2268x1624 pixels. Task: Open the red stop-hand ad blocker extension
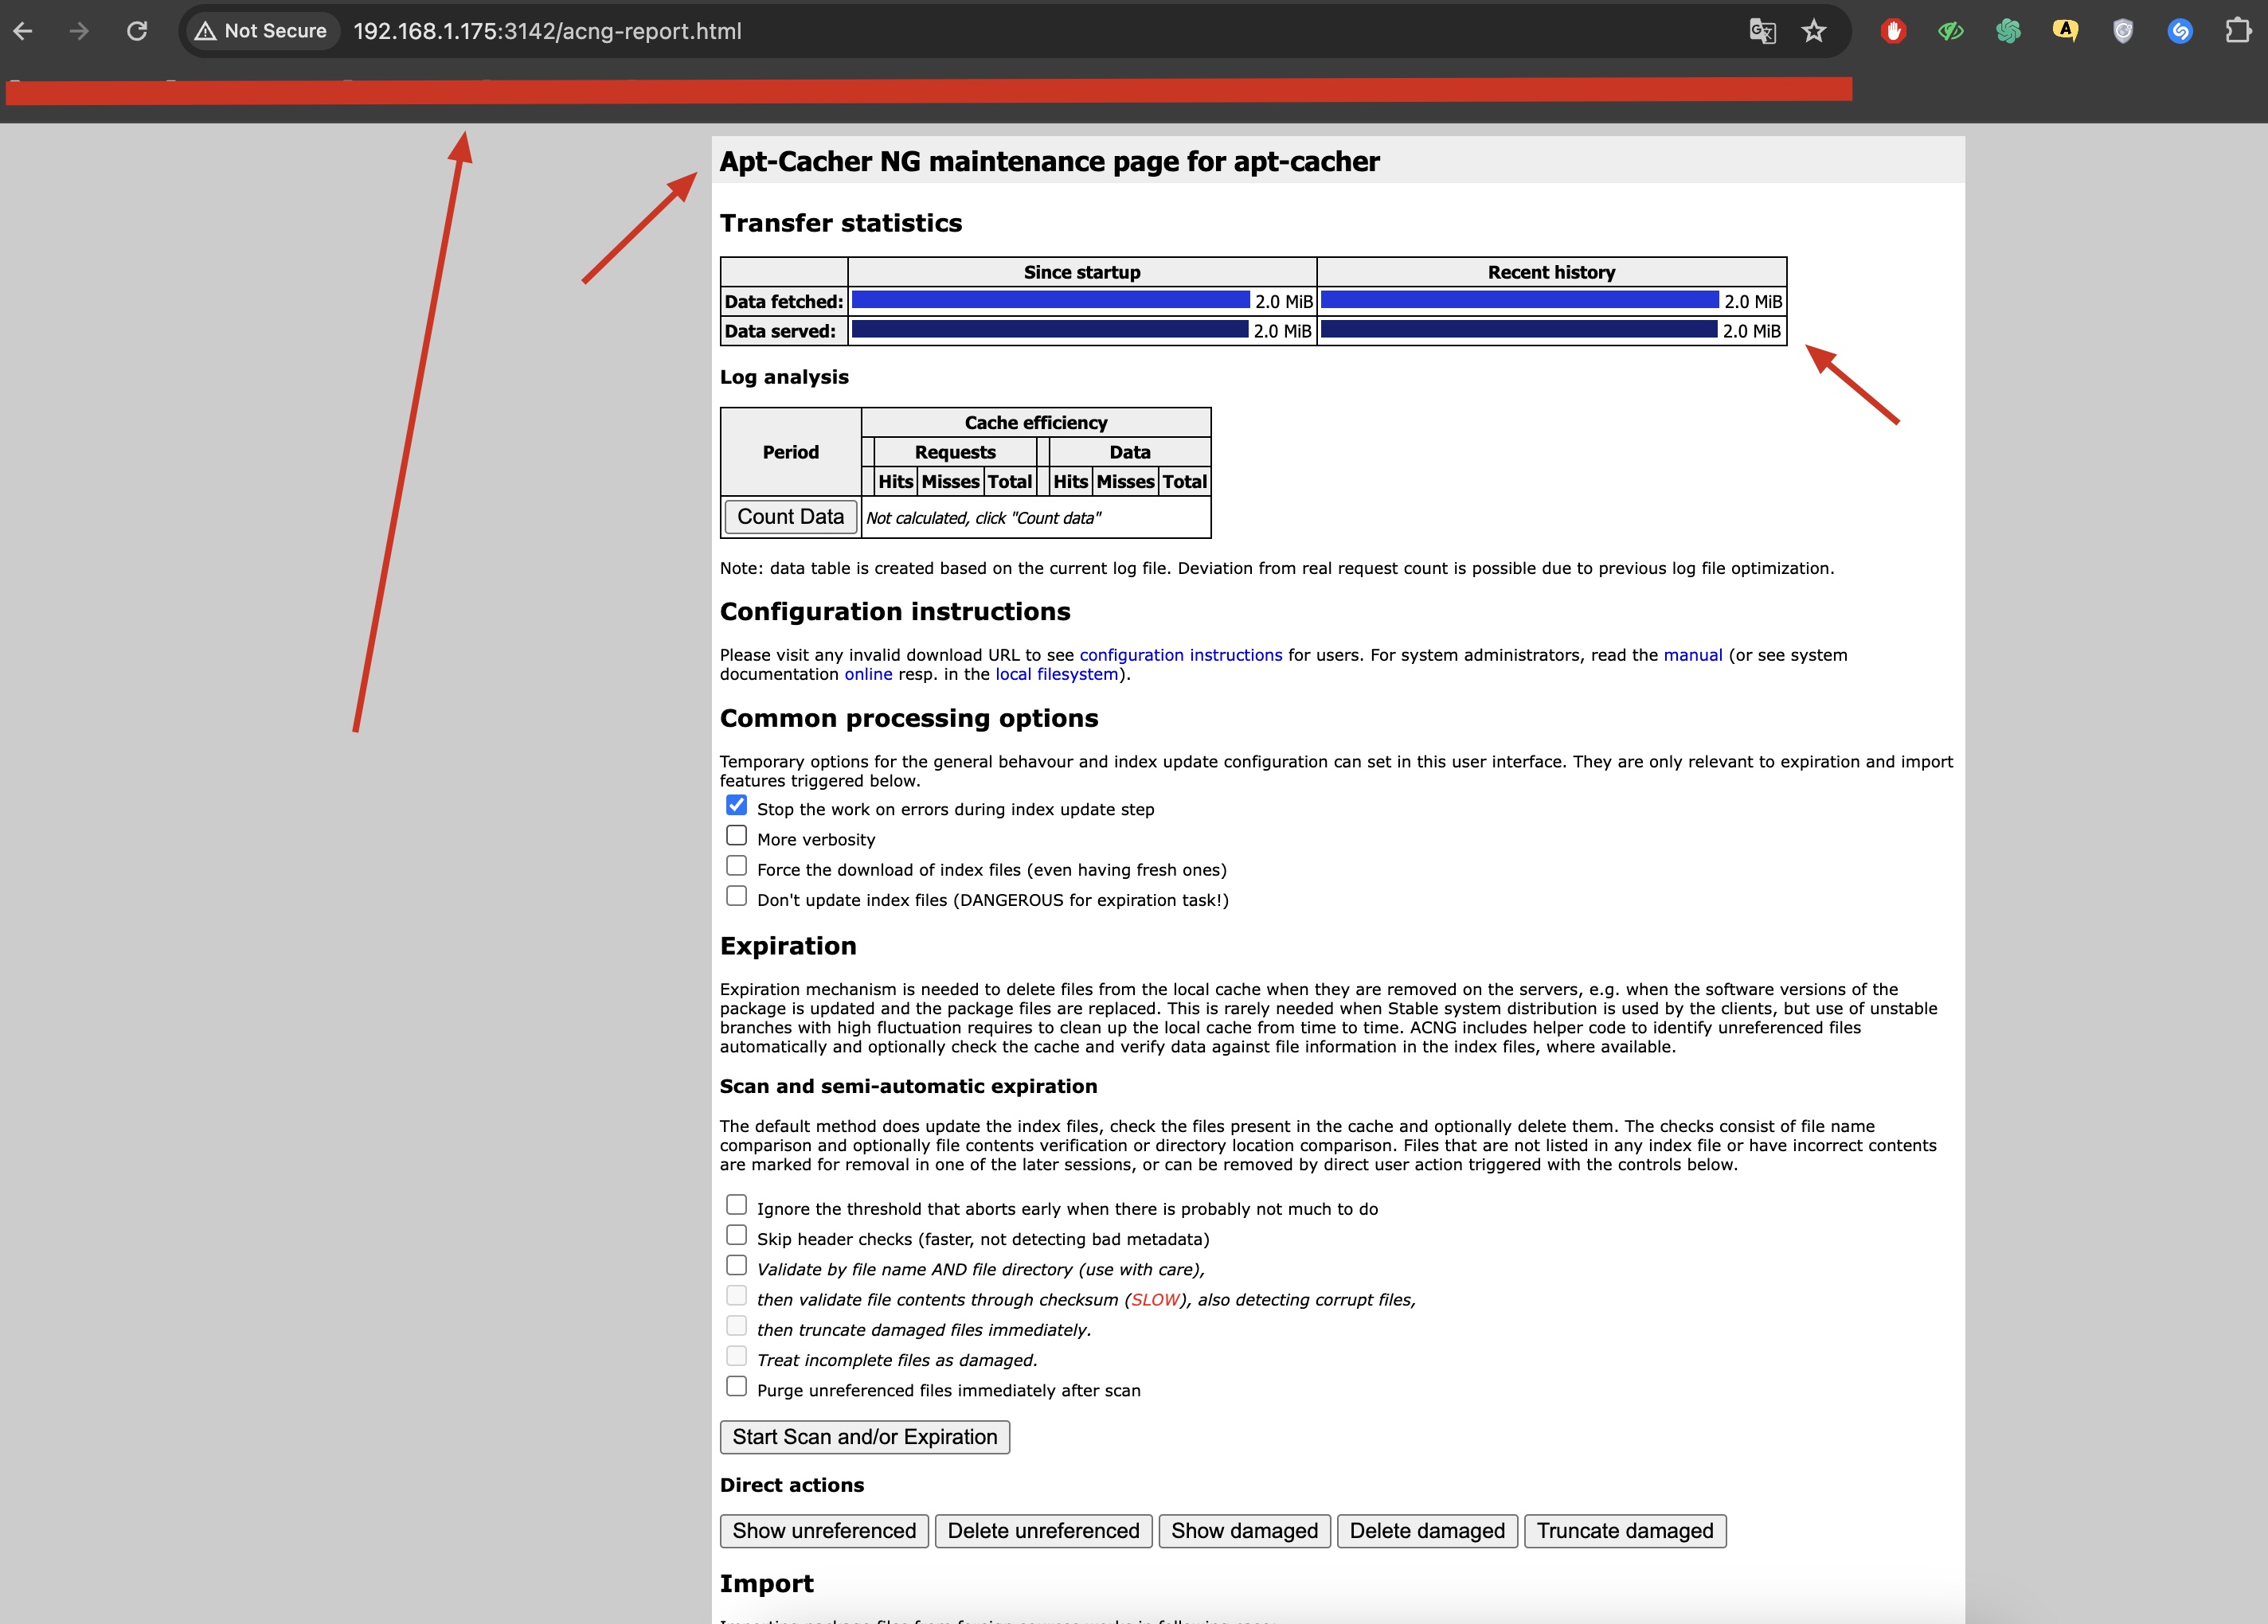click(x=1892, y=31)
